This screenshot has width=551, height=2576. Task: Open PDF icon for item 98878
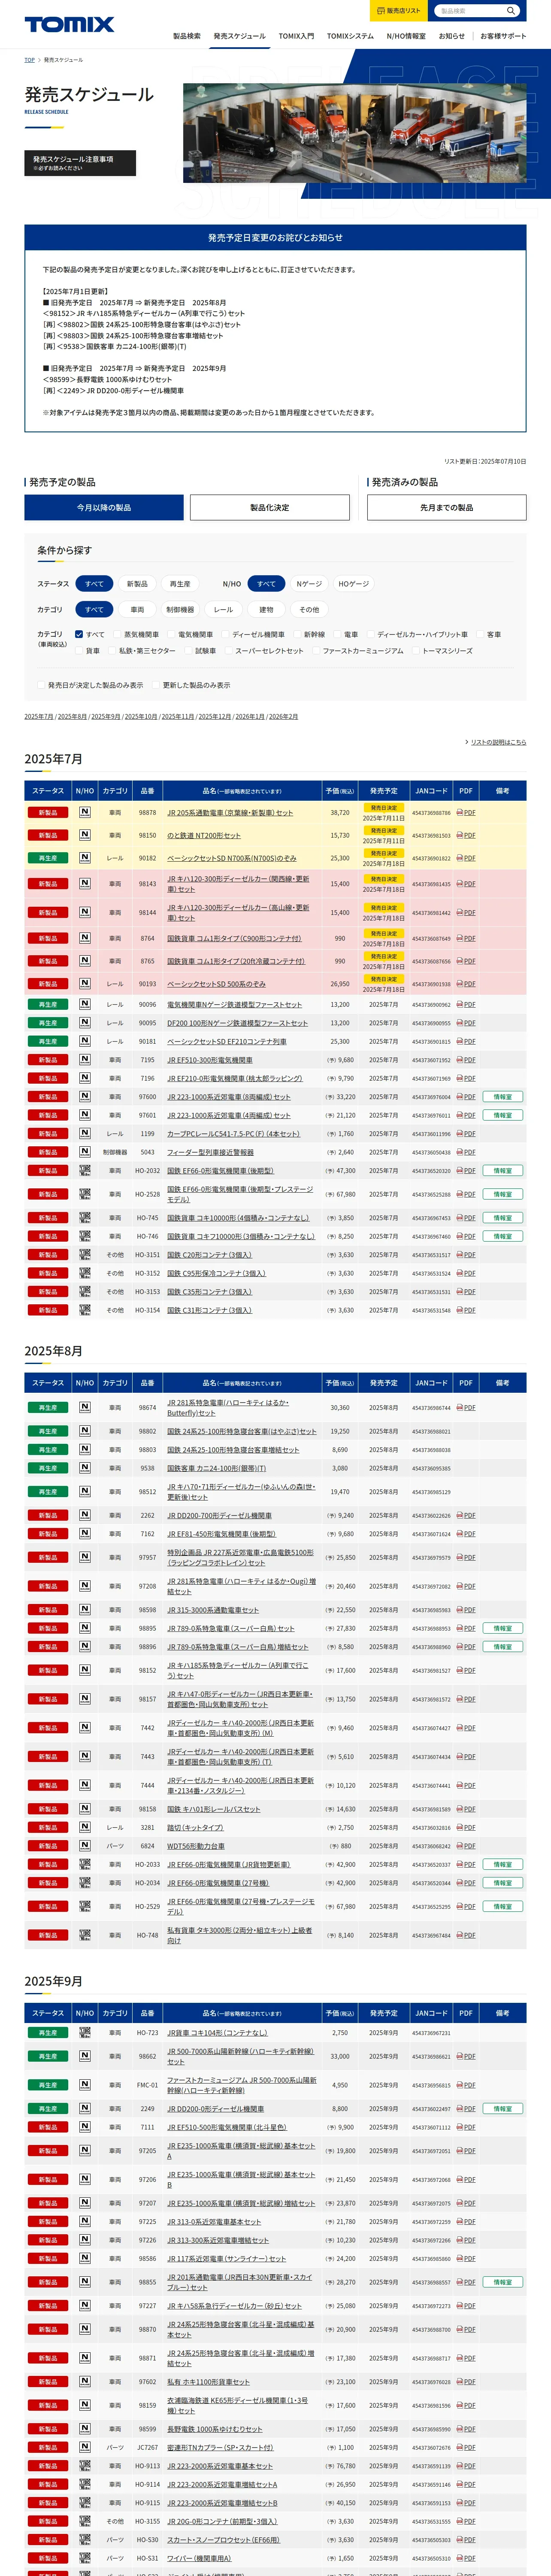click(466, 813)
